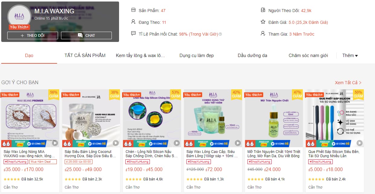The width and height of the screenshot is (375, 194).
Task: Open the Dụng cụ làm đẹp tab
Action: tap(196, 56)
